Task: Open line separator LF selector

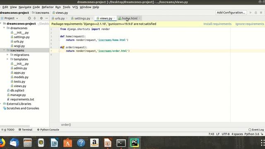Action: coord(218,134)
